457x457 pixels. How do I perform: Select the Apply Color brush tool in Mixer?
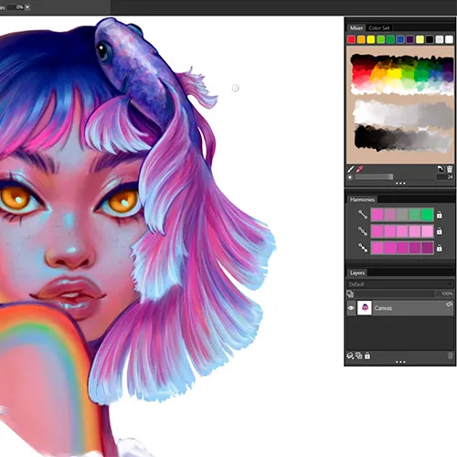(x=351, y=169)
